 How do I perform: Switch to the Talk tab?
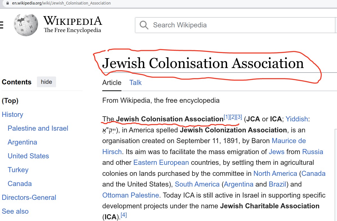point(135,83)
